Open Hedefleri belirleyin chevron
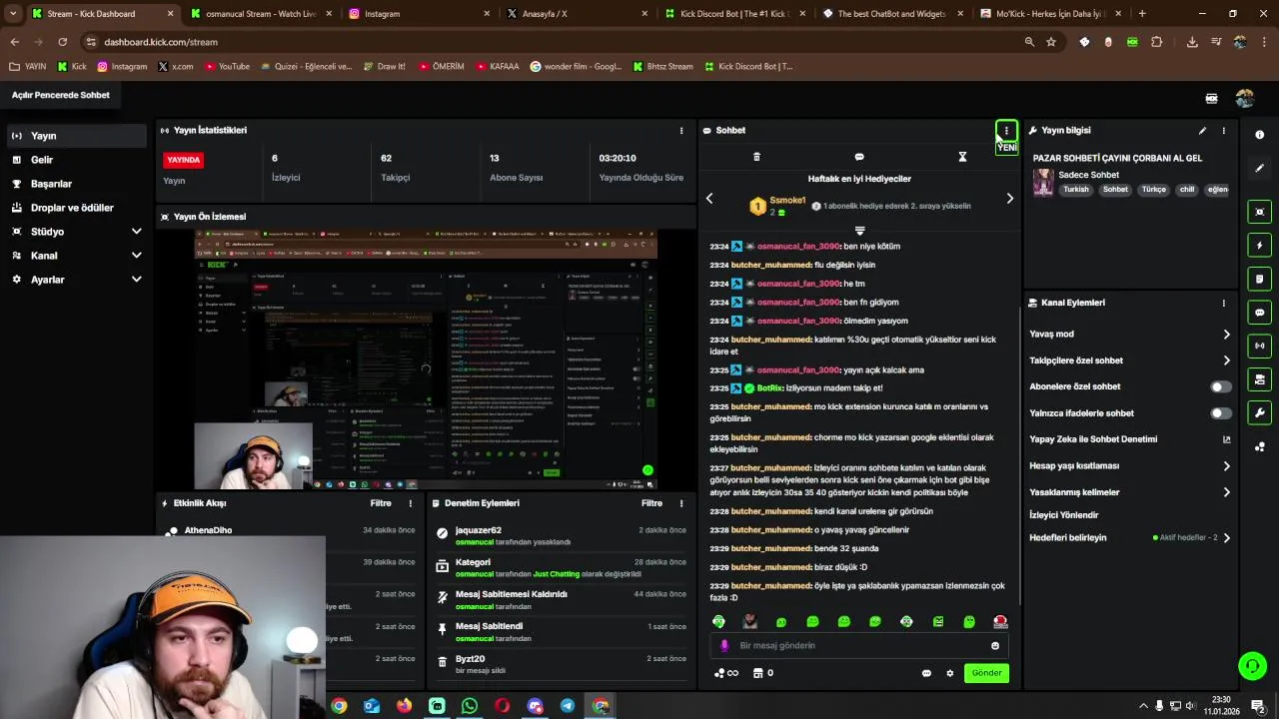1279x719 pixels. [1226, 538]
